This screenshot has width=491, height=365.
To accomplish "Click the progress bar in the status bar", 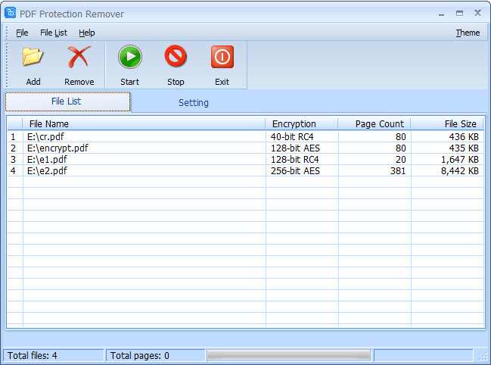I will pyautogui.click(x=288, y=356).
